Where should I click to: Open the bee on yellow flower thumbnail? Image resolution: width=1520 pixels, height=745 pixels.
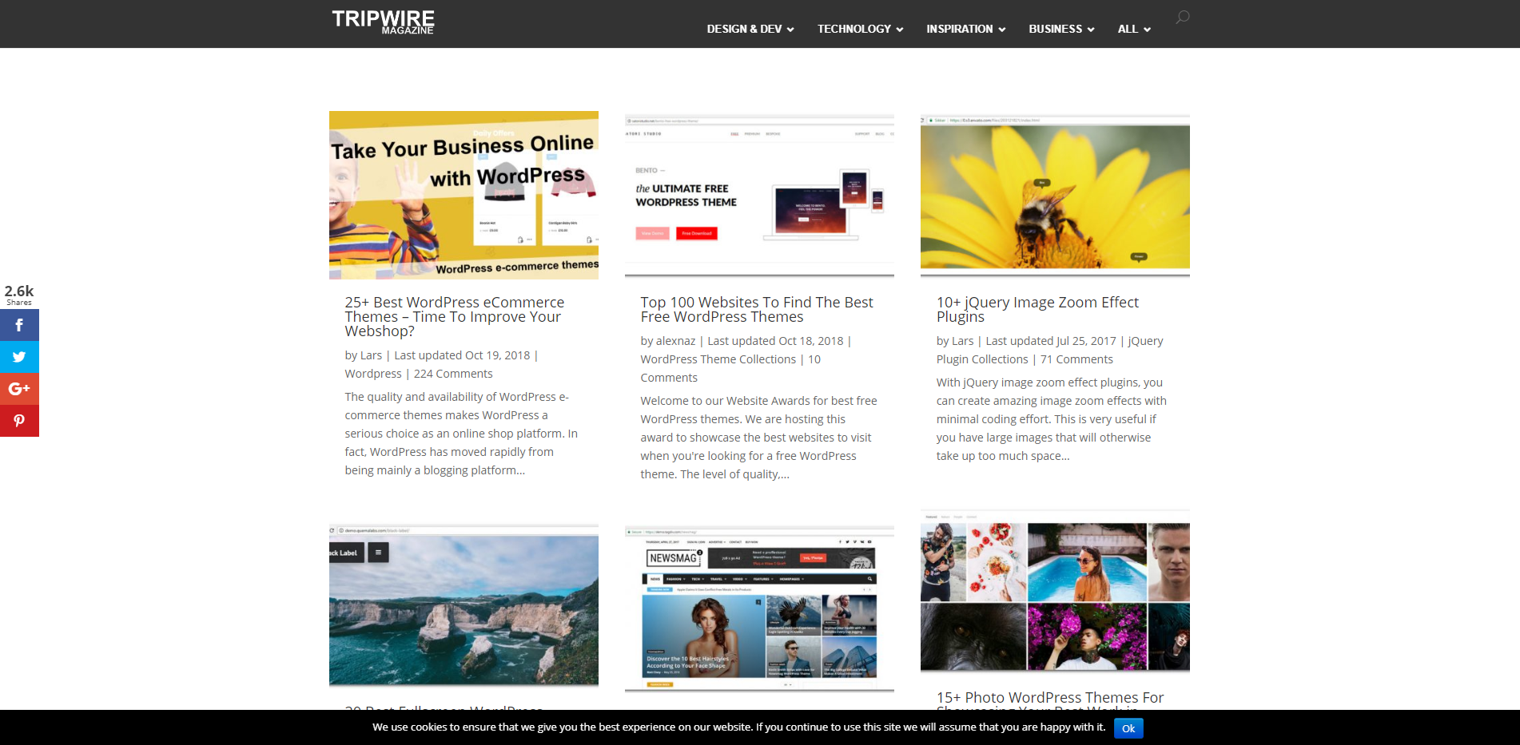(x=1055, y=195)
